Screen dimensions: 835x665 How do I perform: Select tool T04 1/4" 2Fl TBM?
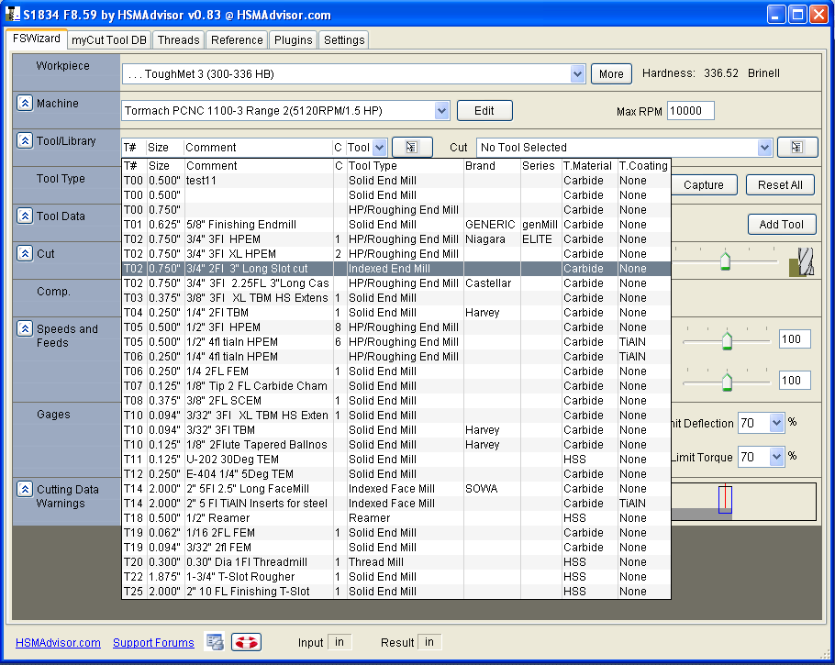tap(395, 313)
